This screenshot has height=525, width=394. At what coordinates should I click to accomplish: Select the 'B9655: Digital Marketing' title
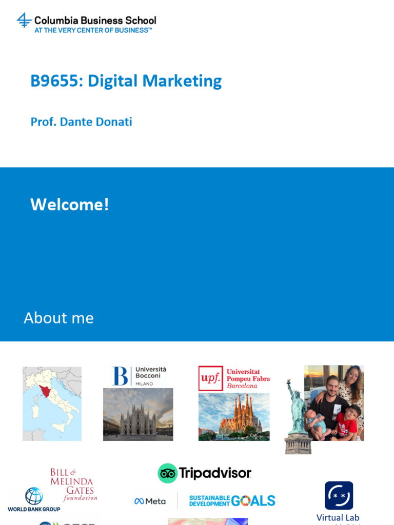pyautogui.click(x=126, y=81)
